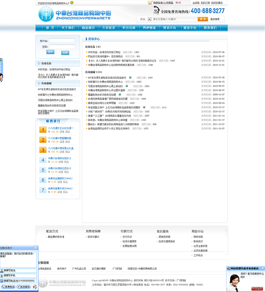The width and height of the screenshot is (265, 292).
Task: Close the contact us chat widget
Action: (x=35, y=248)
